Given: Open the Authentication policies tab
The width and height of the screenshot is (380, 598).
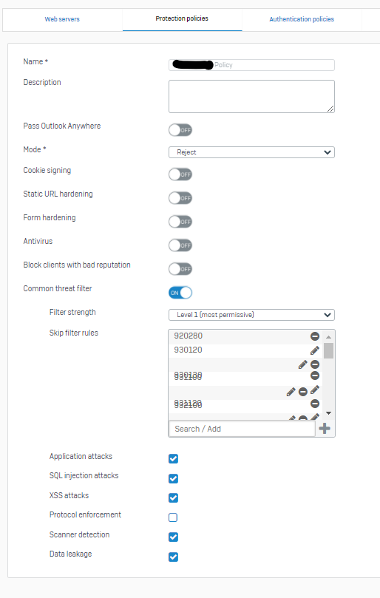Looking at the screenshot, I should 302,19.
